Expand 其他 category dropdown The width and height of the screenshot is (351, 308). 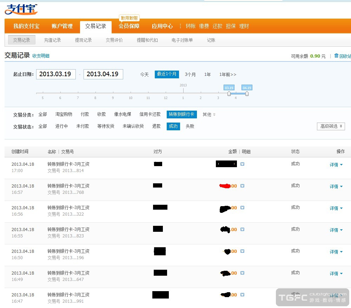209,114
